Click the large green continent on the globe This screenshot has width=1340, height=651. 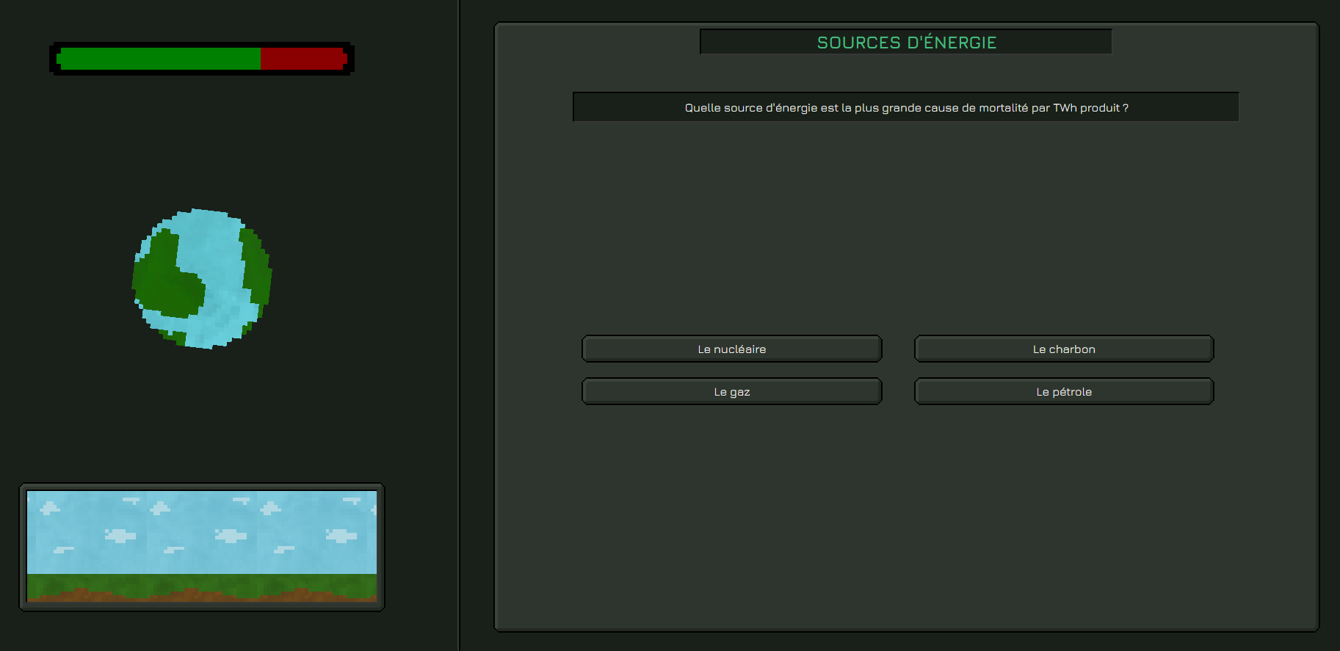coord(165,283)
